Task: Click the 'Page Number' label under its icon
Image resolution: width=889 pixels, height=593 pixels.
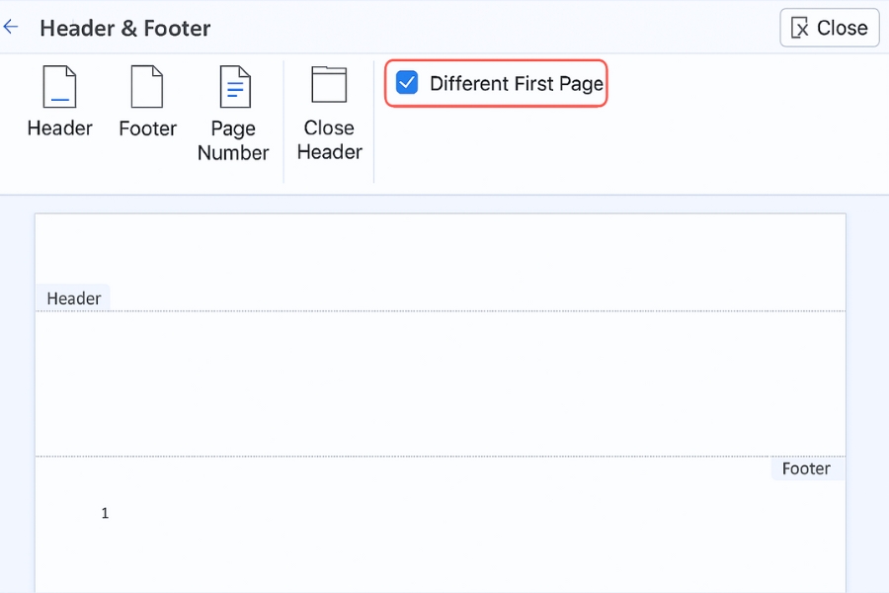Action: [x=233, y=140]
